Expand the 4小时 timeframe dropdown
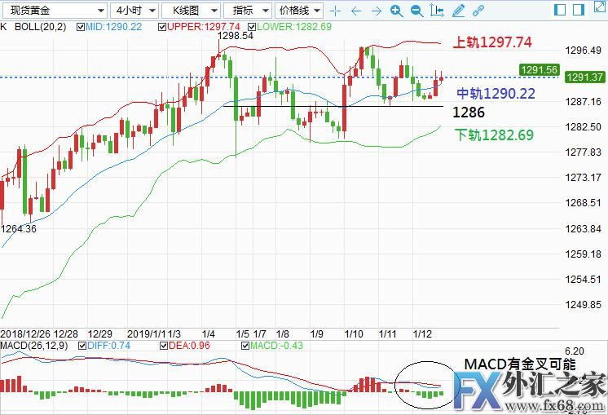The width and height of the screenshot is (608, 415). click(x=133, y=11)
